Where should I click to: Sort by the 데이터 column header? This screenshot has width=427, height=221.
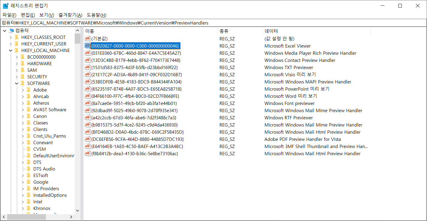(316, 31)
